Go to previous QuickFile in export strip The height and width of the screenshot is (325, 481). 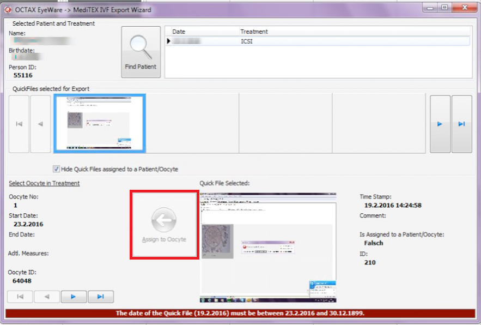point(40,124)
